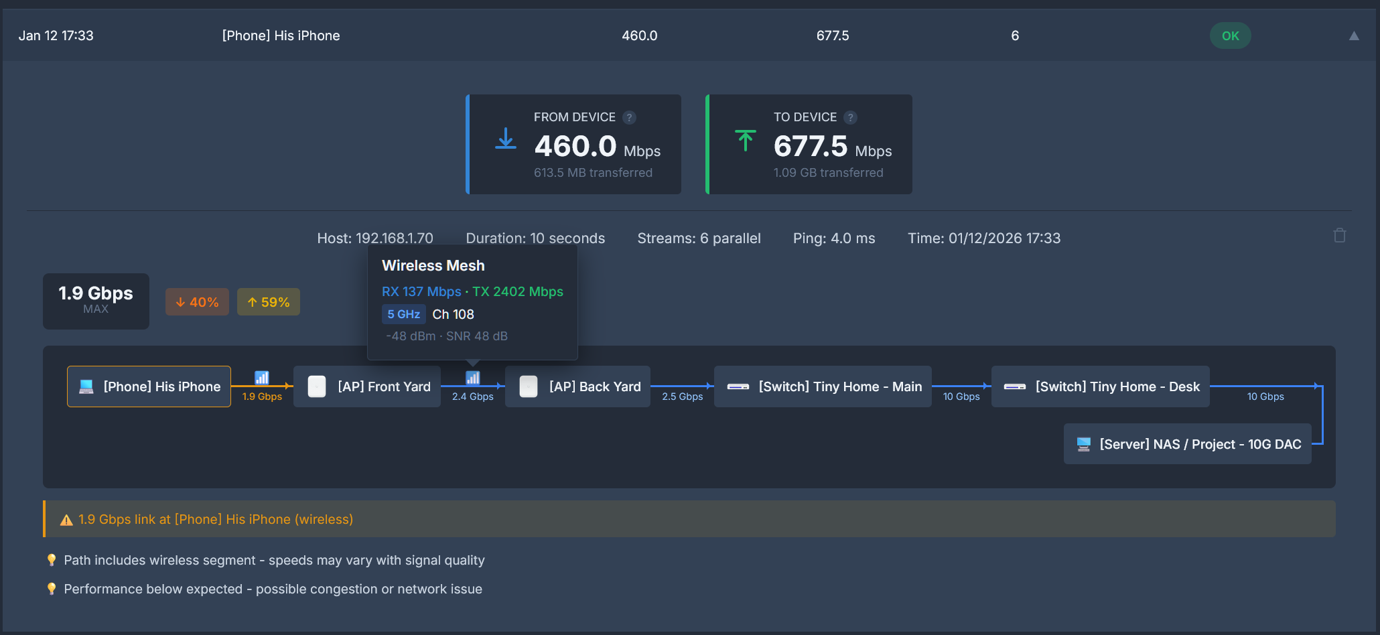Click the 59% upload efficiency badge

pyautogui.click(x=268, y=302)
